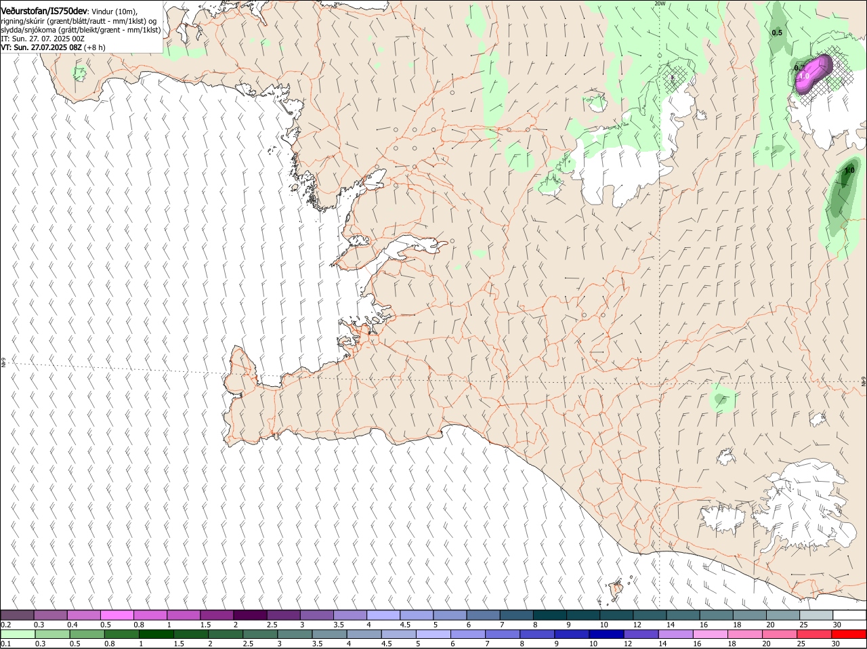867x649 pixels.
Task: Select the IT: Sun. 27. 07. 2025 00Z line
Action: 43,39
